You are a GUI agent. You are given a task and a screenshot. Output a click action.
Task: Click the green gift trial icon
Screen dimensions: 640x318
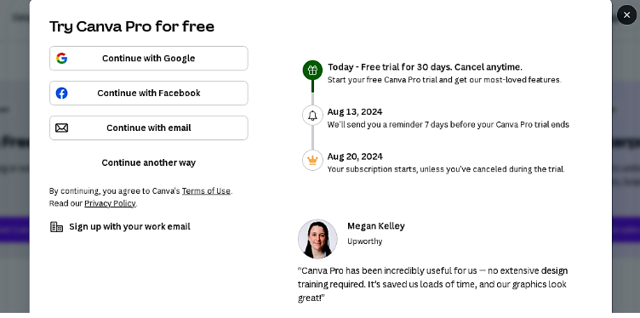[x=312, y=70]
